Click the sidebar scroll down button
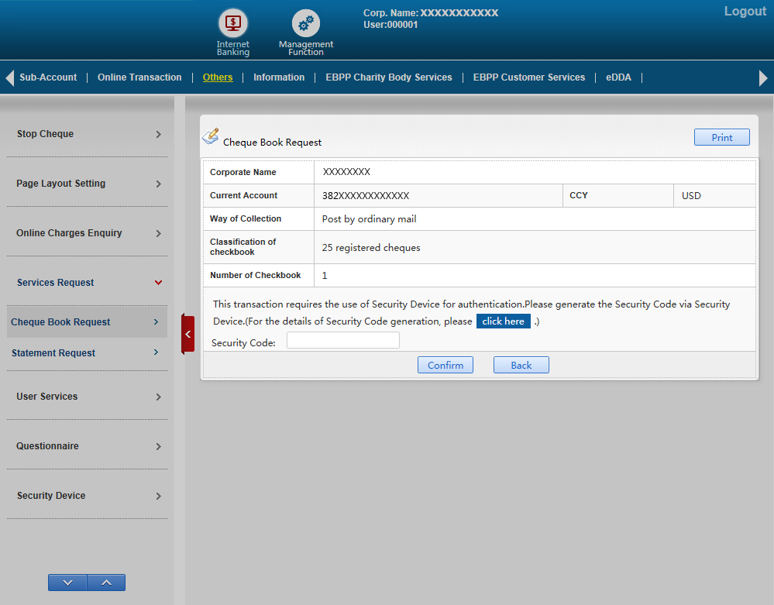Viewport: 774px width, 605px height. pos(67,583)
